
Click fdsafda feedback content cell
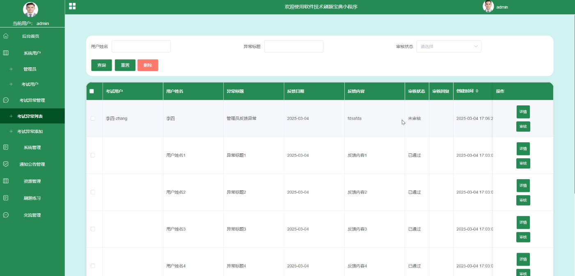point(355,118)
